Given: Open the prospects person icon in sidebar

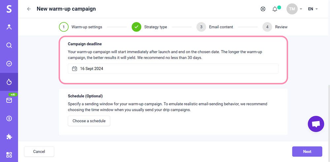Looking at the screenshot, I should coord(9,27).
